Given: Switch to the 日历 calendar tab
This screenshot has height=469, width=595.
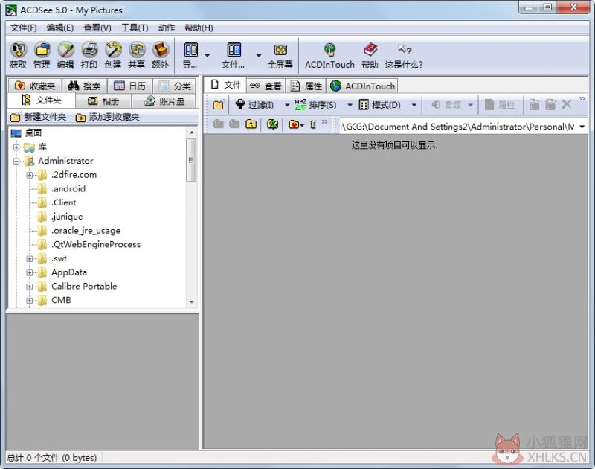Looking at the screenshot, I should coord(129,86).
